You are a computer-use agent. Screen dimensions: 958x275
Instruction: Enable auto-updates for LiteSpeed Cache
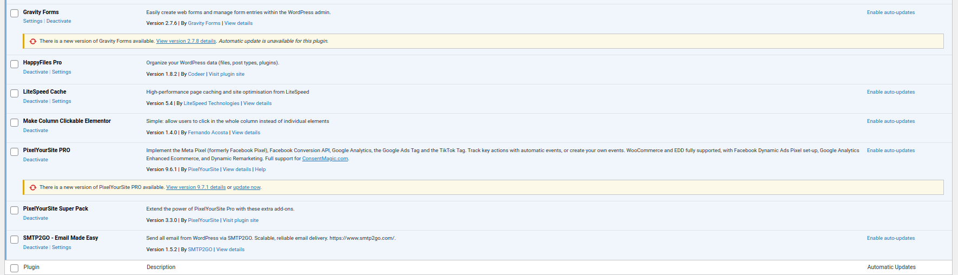(x=890, y=92)
